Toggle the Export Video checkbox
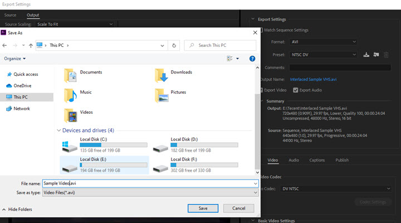Image resolution: width=401 pixels, height=223 pixels. pyautogui.click(x=261, y=90)
